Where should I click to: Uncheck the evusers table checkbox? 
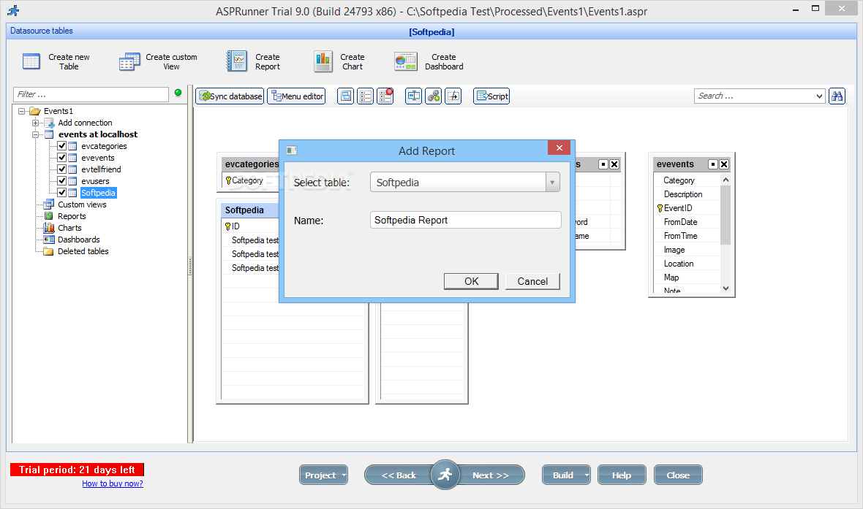61,181
